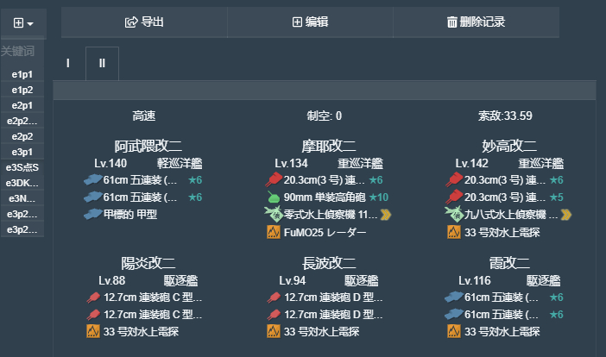Switch to fleet tab I
The height and width of the screenshot is (357, 606).
coord(68,63)
